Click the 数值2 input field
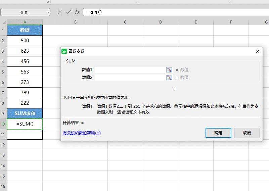 coord(130,78)
